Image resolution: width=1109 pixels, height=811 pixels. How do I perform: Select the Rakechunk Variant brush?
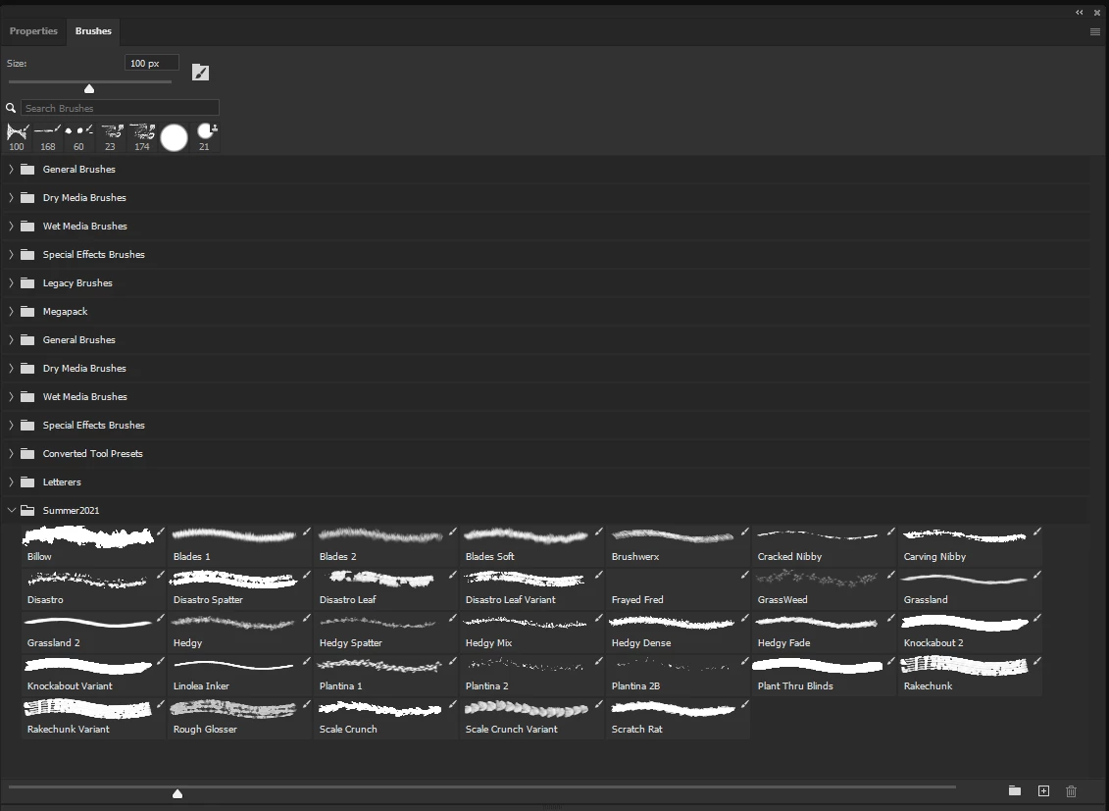point(93,717)
